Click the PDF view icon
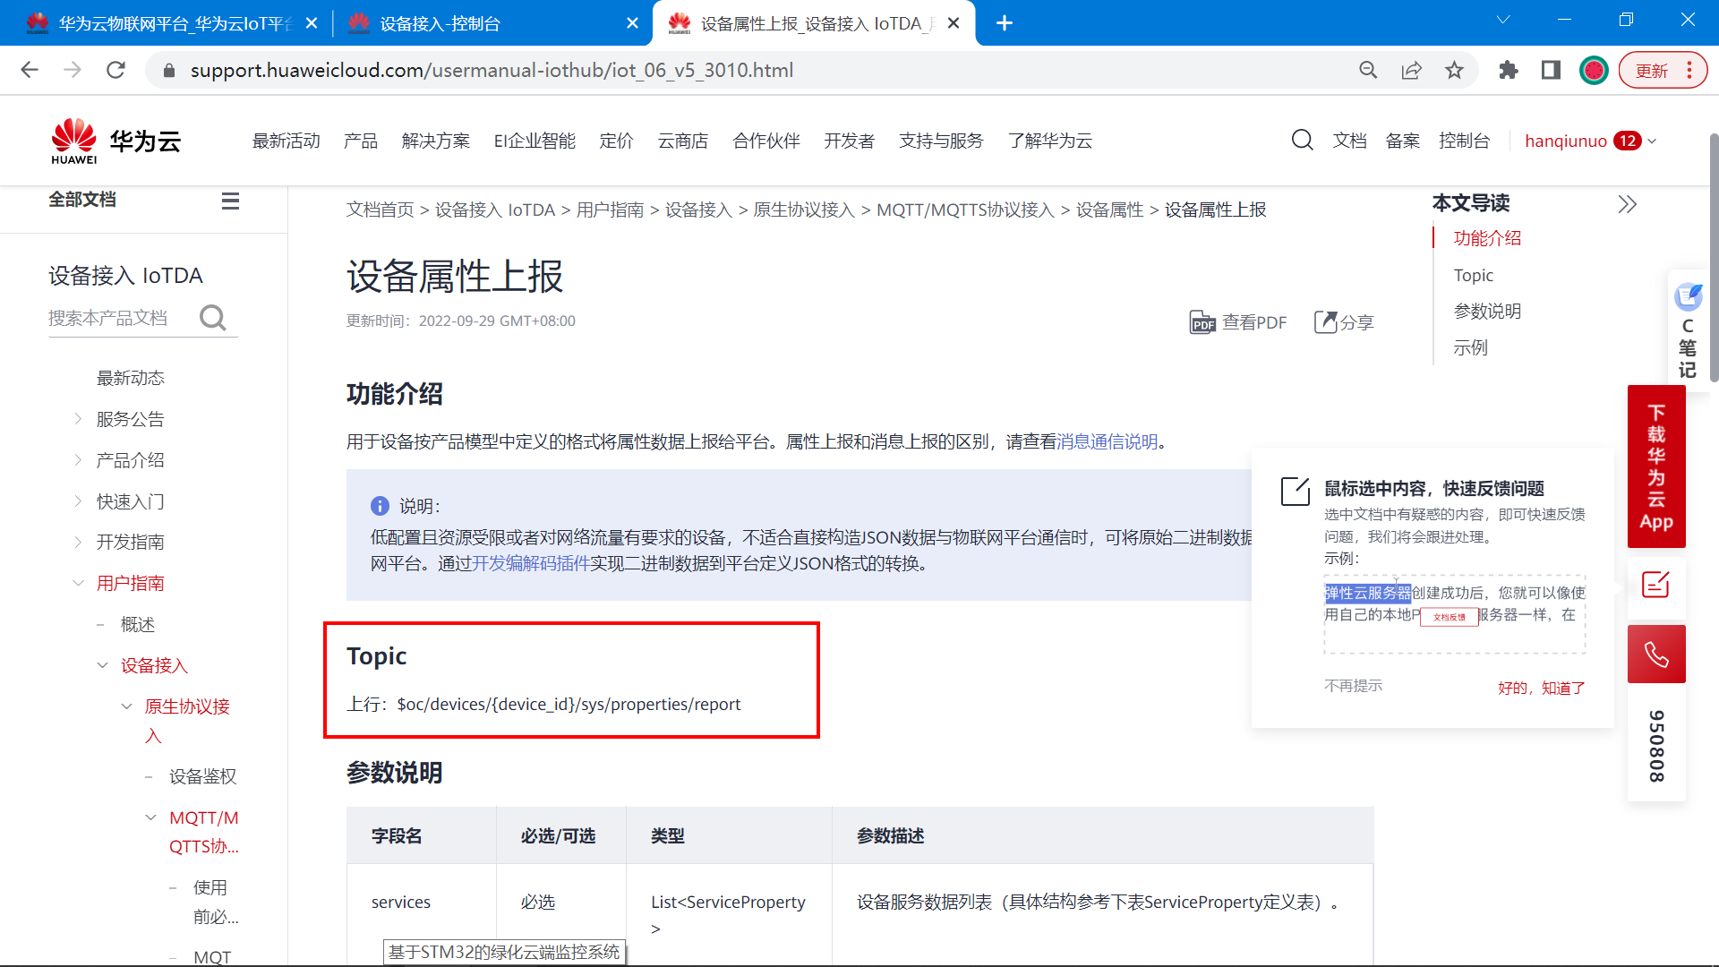The image size is (1719, 967). [1203, 320]
